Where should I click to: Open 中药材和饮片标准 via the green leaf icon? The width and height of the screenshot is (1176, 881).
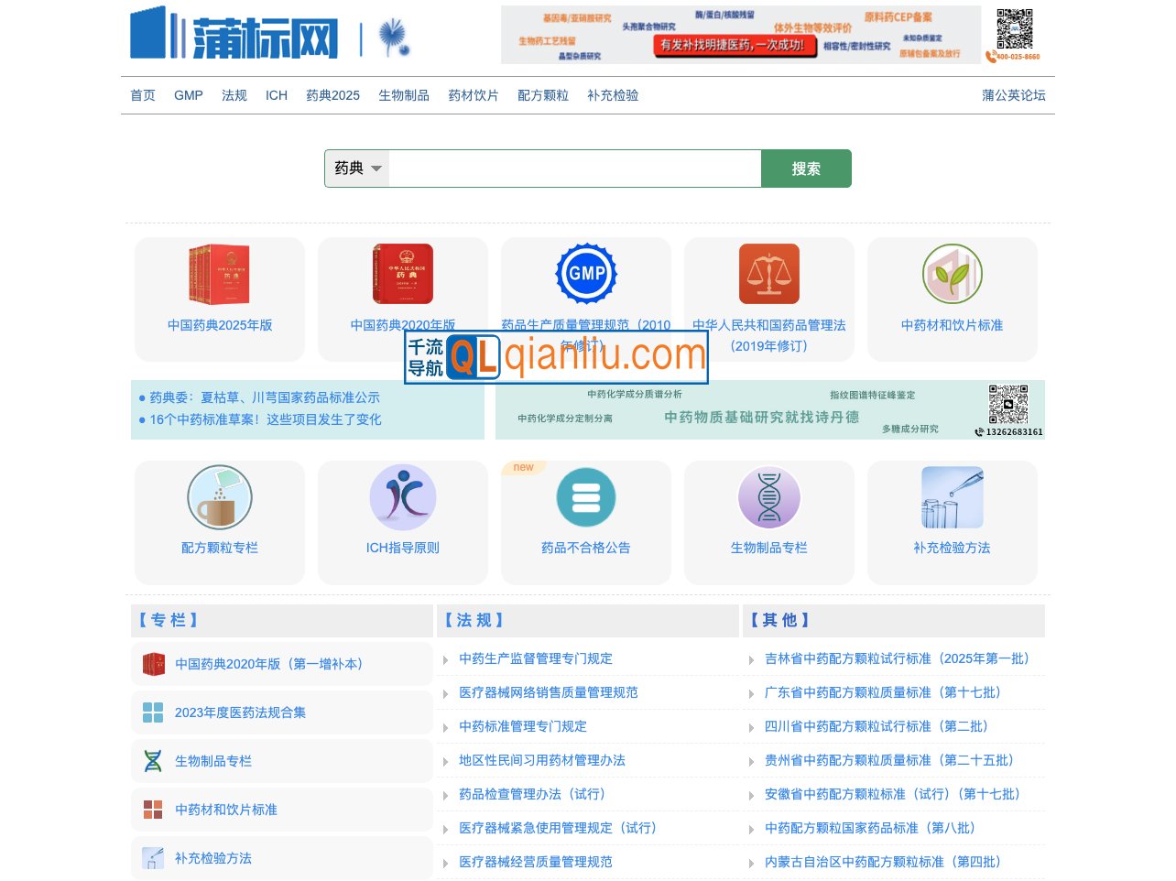click(x=953, y=273)
